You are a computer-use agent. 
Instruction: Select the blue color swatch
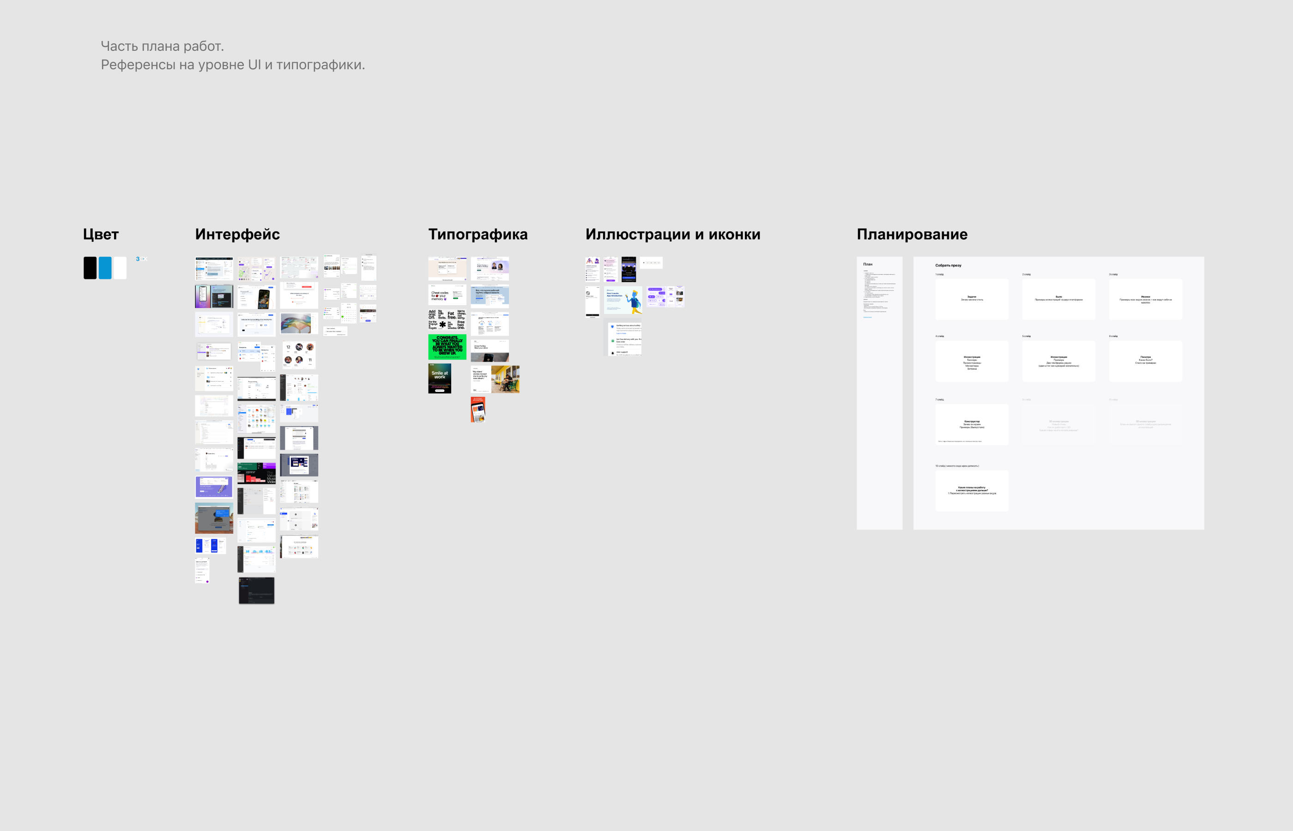(105, 268)
